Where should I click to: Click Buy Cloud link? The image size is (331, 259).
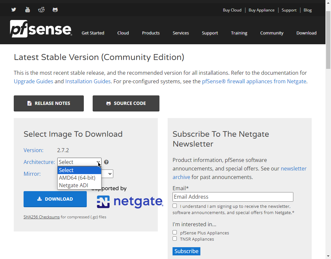pyautogui.click(x=232, y=10)
